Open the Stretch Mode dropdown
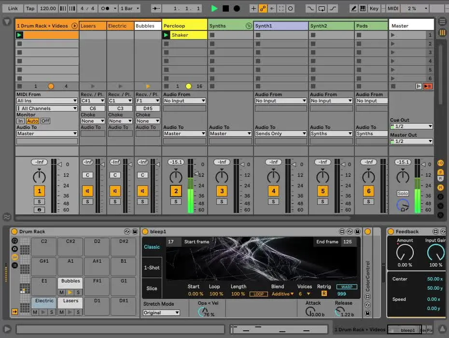This screenshot has height=338, width=449. 161,313
